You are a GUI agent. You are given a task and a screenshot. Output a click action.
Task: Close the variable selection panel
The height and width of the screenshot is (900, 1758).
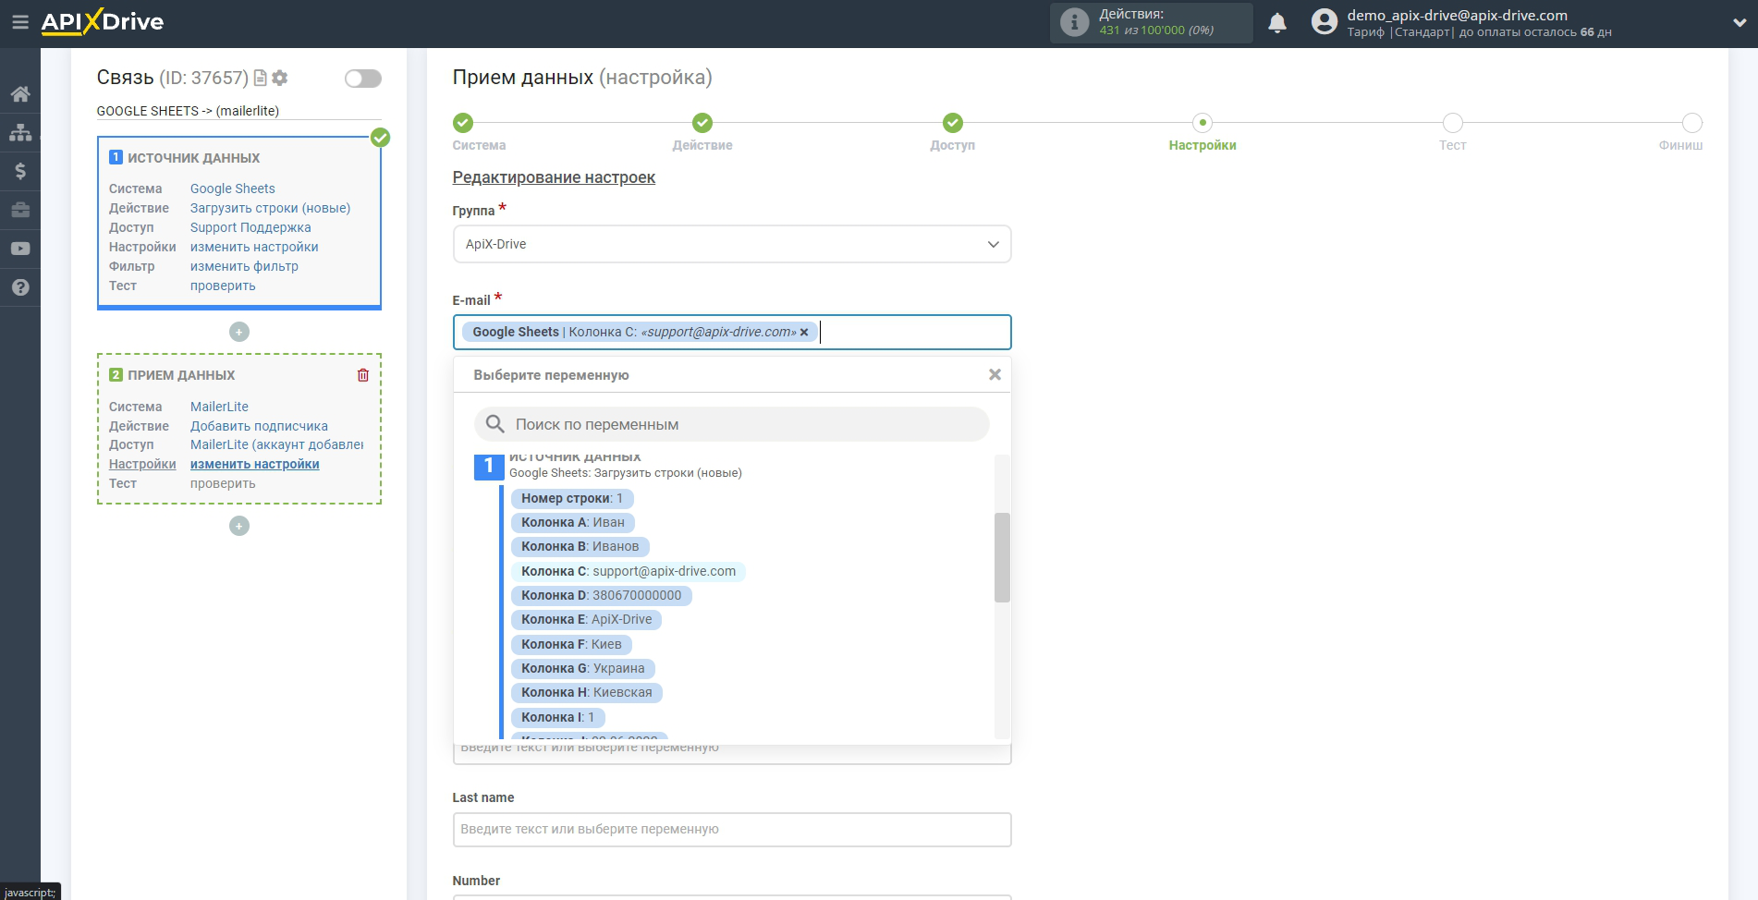pos(995,374)
